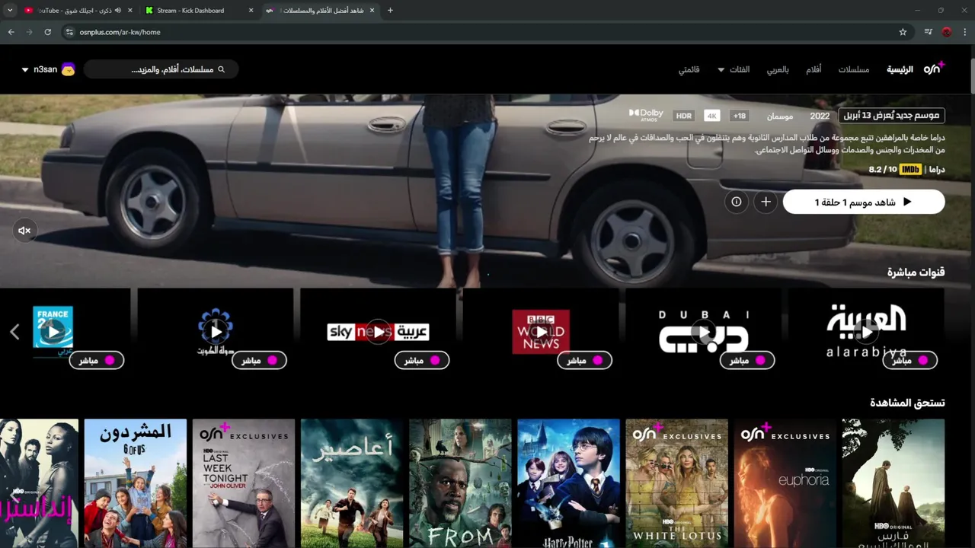Click the live badge on Al Arabiya
975x548 pixels.
point(909,360)
